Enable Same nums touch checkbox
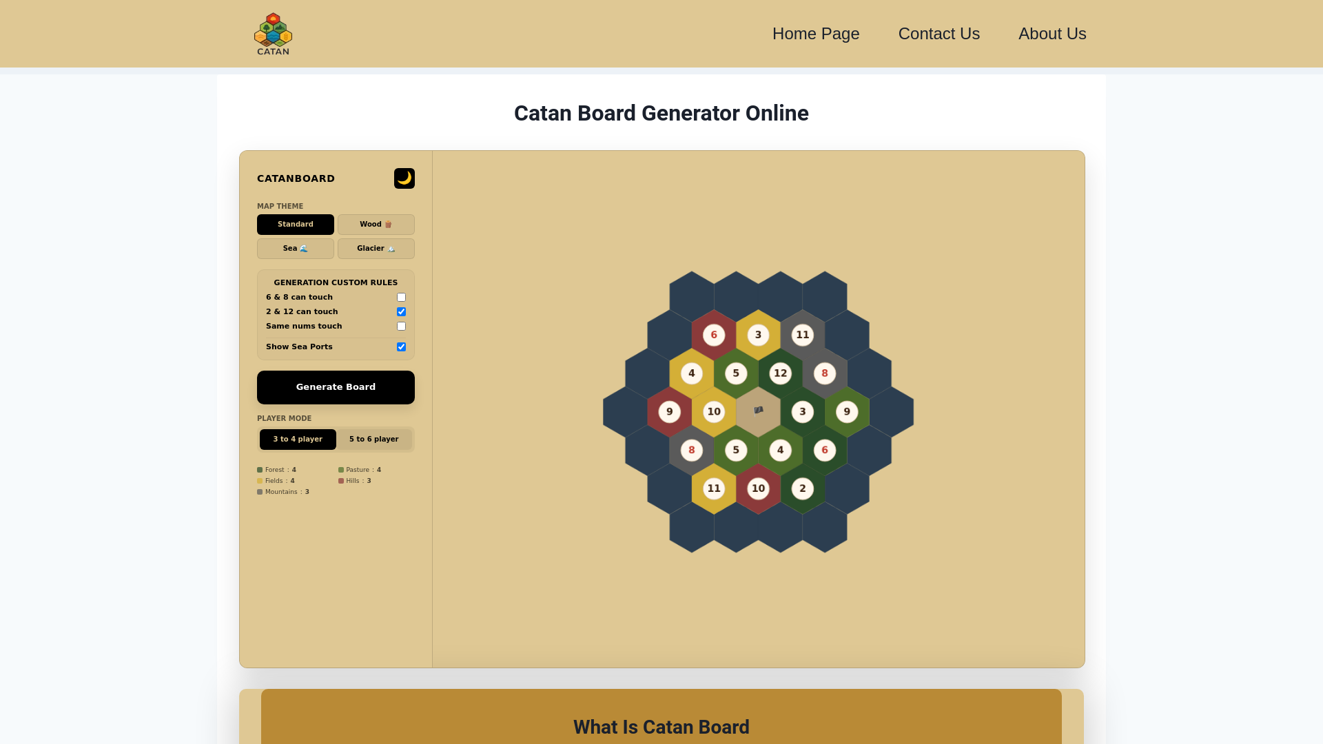The width and height of the screenshot is (1323, 744). [x=401, y=327]
